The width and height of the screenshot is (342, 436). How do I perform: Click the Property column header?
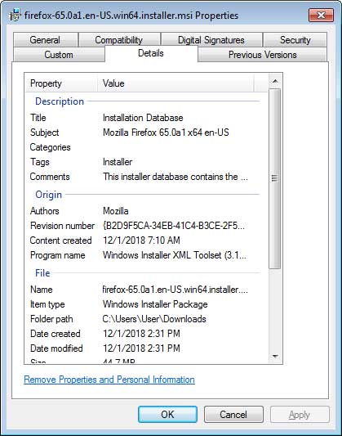(x=61, y=83)
